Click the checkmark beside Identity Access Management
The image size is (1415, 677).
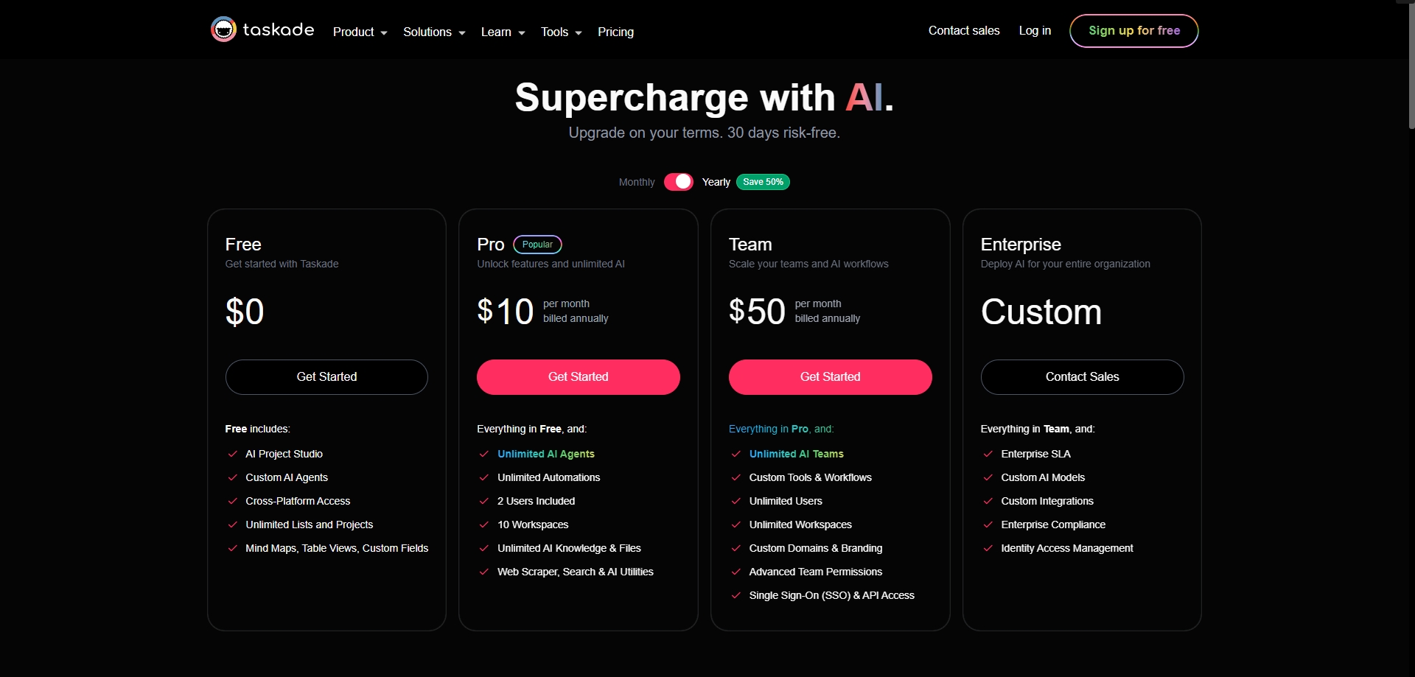coord(988,549)
